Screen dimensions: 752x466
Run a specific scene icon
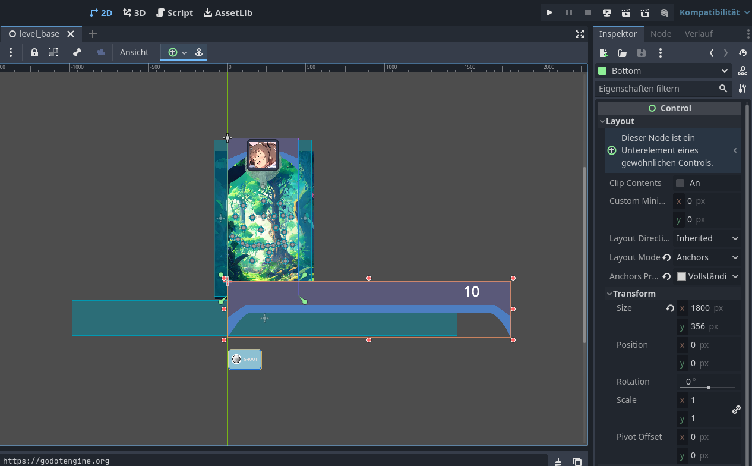[x=645, y=12]
